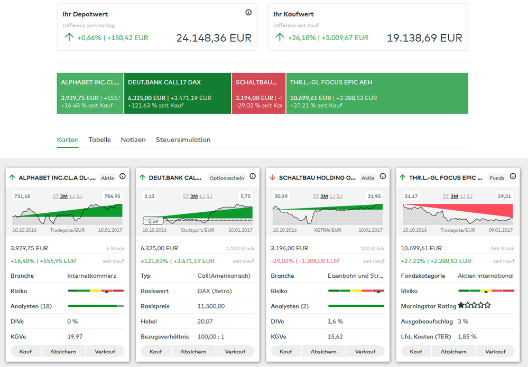The width and height of the screenshot is (528, 367).
Task: Click green up arrow on Alphabet card
Action: [13, 178]
